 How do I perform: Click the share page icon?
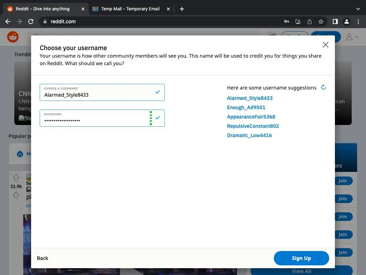tap(310, 21)
